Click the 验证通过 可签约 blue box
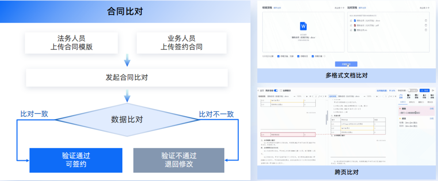The image size is (438, 181). coord(76,160)
